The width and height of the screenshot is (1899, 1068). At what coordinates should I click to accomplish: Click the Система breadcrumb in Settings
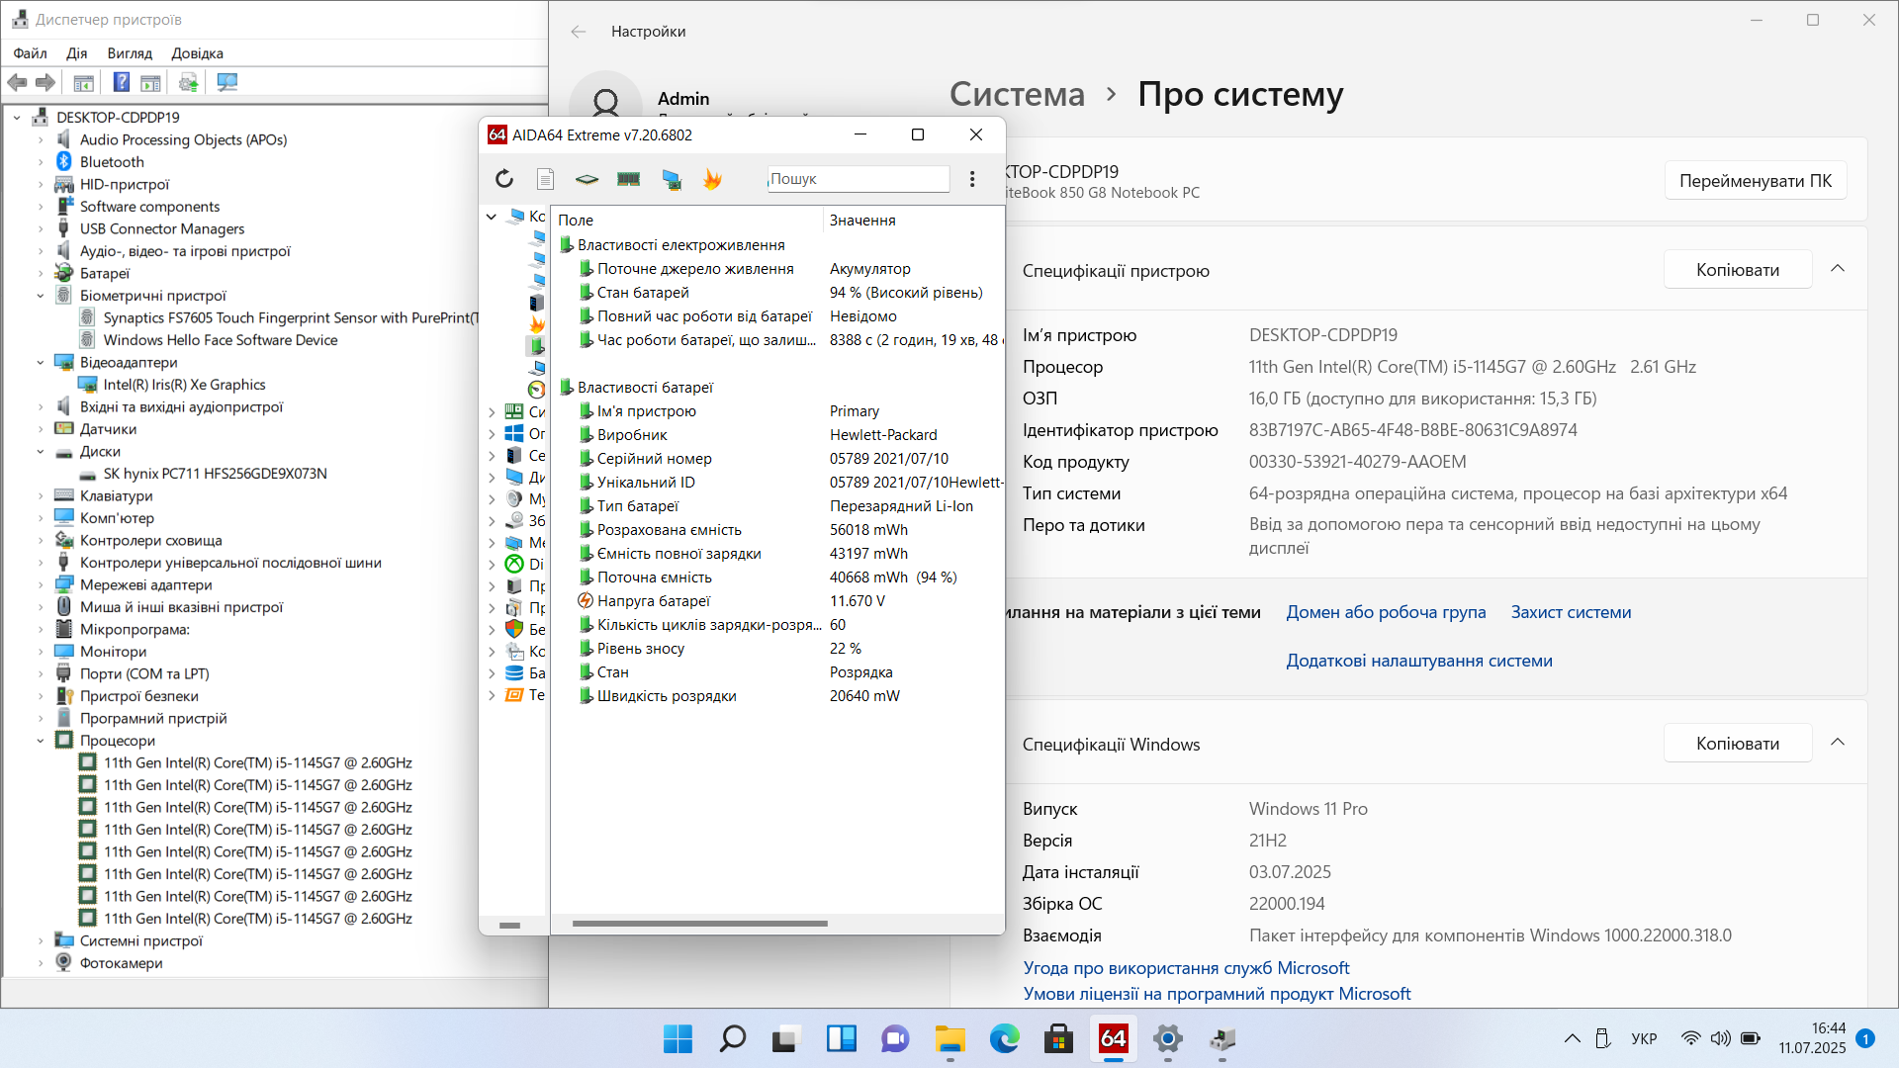coord(1017,94)
